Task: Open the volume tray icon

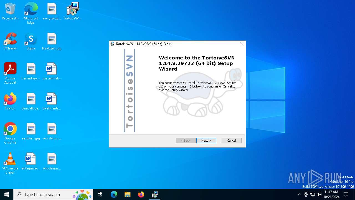Action: [x=319, y=194]
